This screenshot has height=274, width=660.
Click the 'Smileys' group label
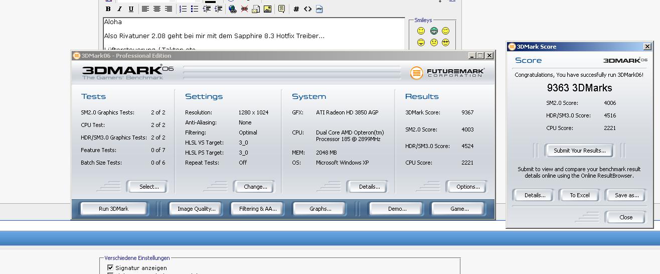[423, 20]
